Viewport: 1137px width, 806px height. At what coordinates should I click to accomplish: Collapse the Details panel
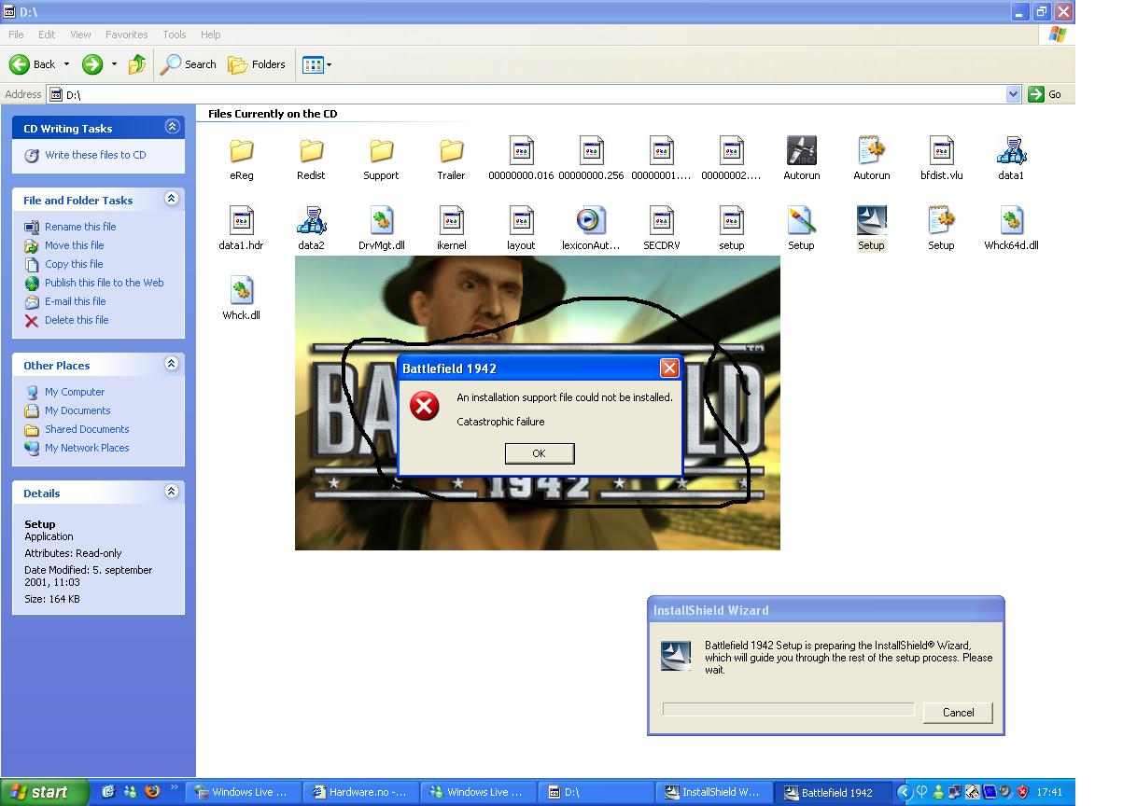[172, 492]
